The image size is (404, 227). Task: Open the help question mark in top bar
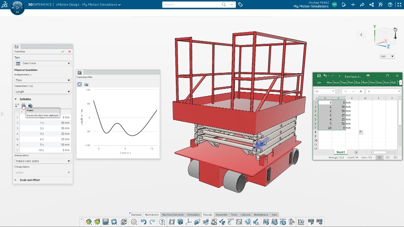click(x=390, y=5)
